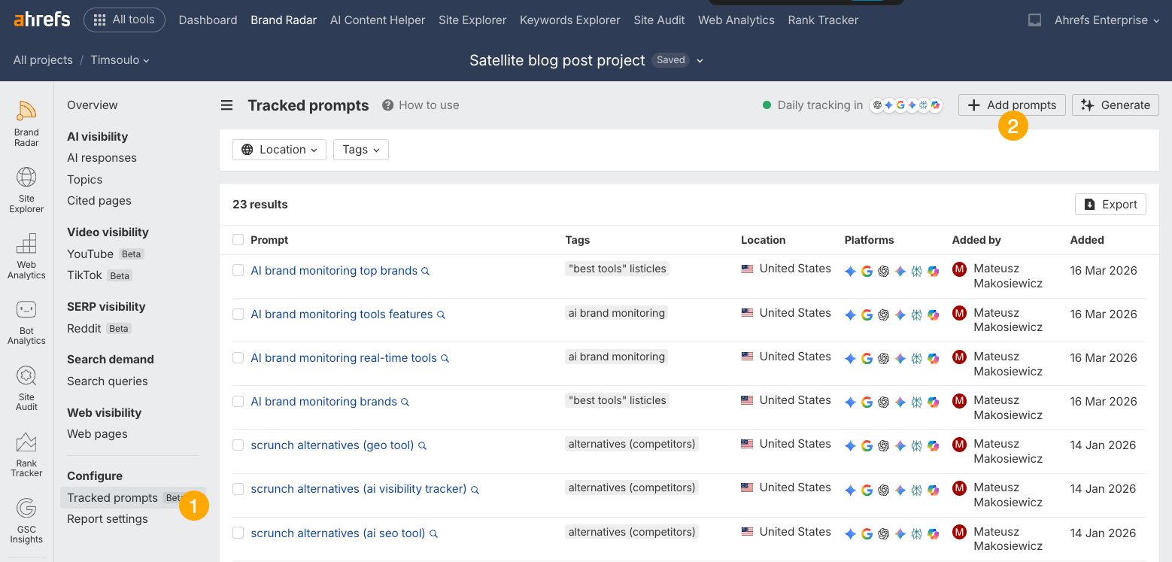Open the Location filter dropdown
This screenshot has width=1172, height=562.
click(x=279, y=150)
